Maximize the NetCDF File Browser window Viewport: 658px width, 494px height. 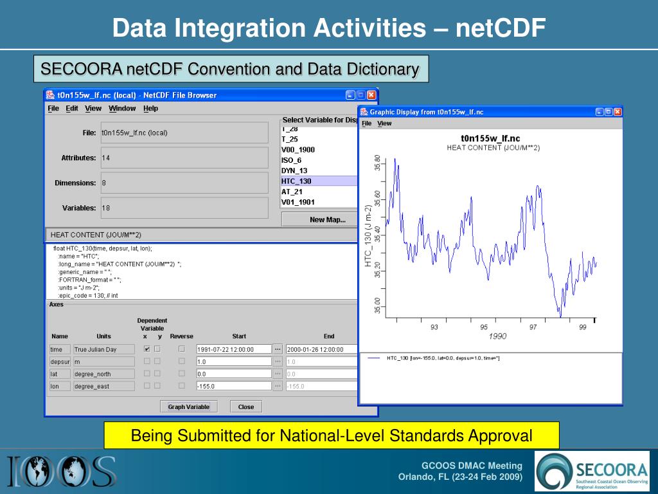pyautogui.click(x=360, y=95)
